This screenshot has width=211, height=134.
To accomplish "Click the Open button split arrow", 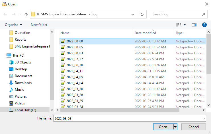I will point(175,127).
